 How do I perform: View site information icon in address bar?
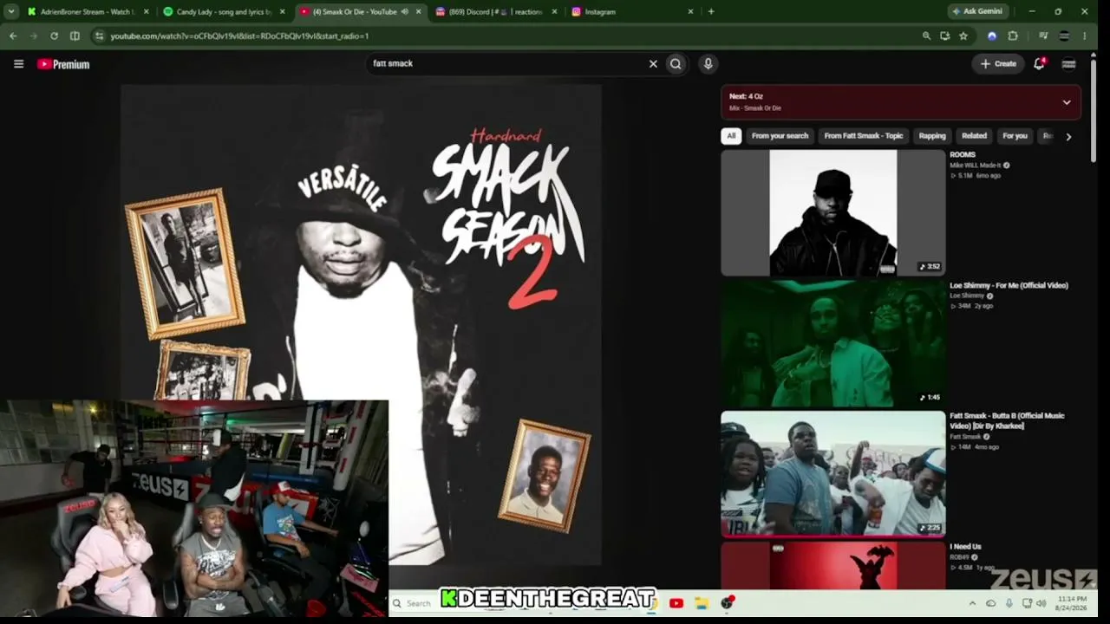[x=100, y=36]
